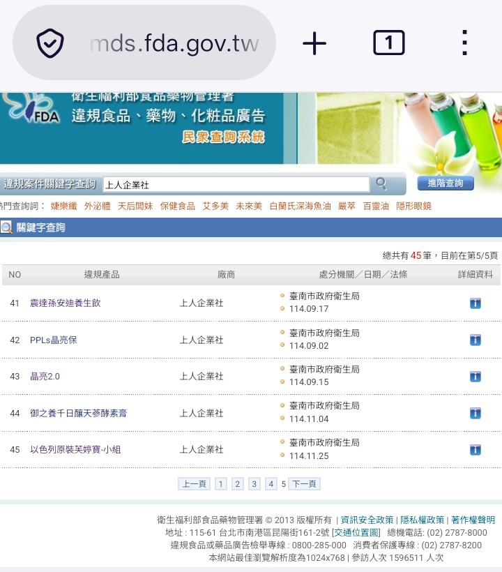502x572 pixels.
Task: Select hot keyword 未來美
Action: (249, 206)
